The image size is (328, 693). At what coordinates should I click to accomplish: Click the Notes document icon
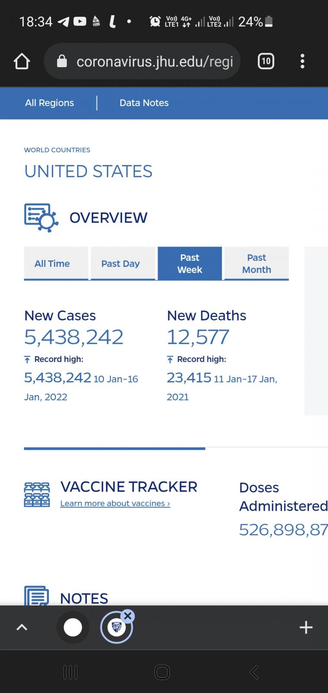(x=37, y=596)
